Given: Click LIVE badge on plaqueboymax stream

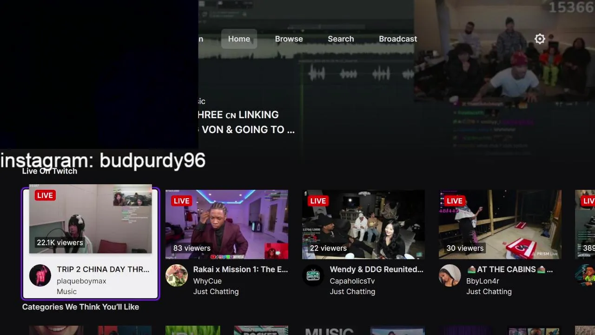Looking at the screenshot, I should tap(45, 195).
